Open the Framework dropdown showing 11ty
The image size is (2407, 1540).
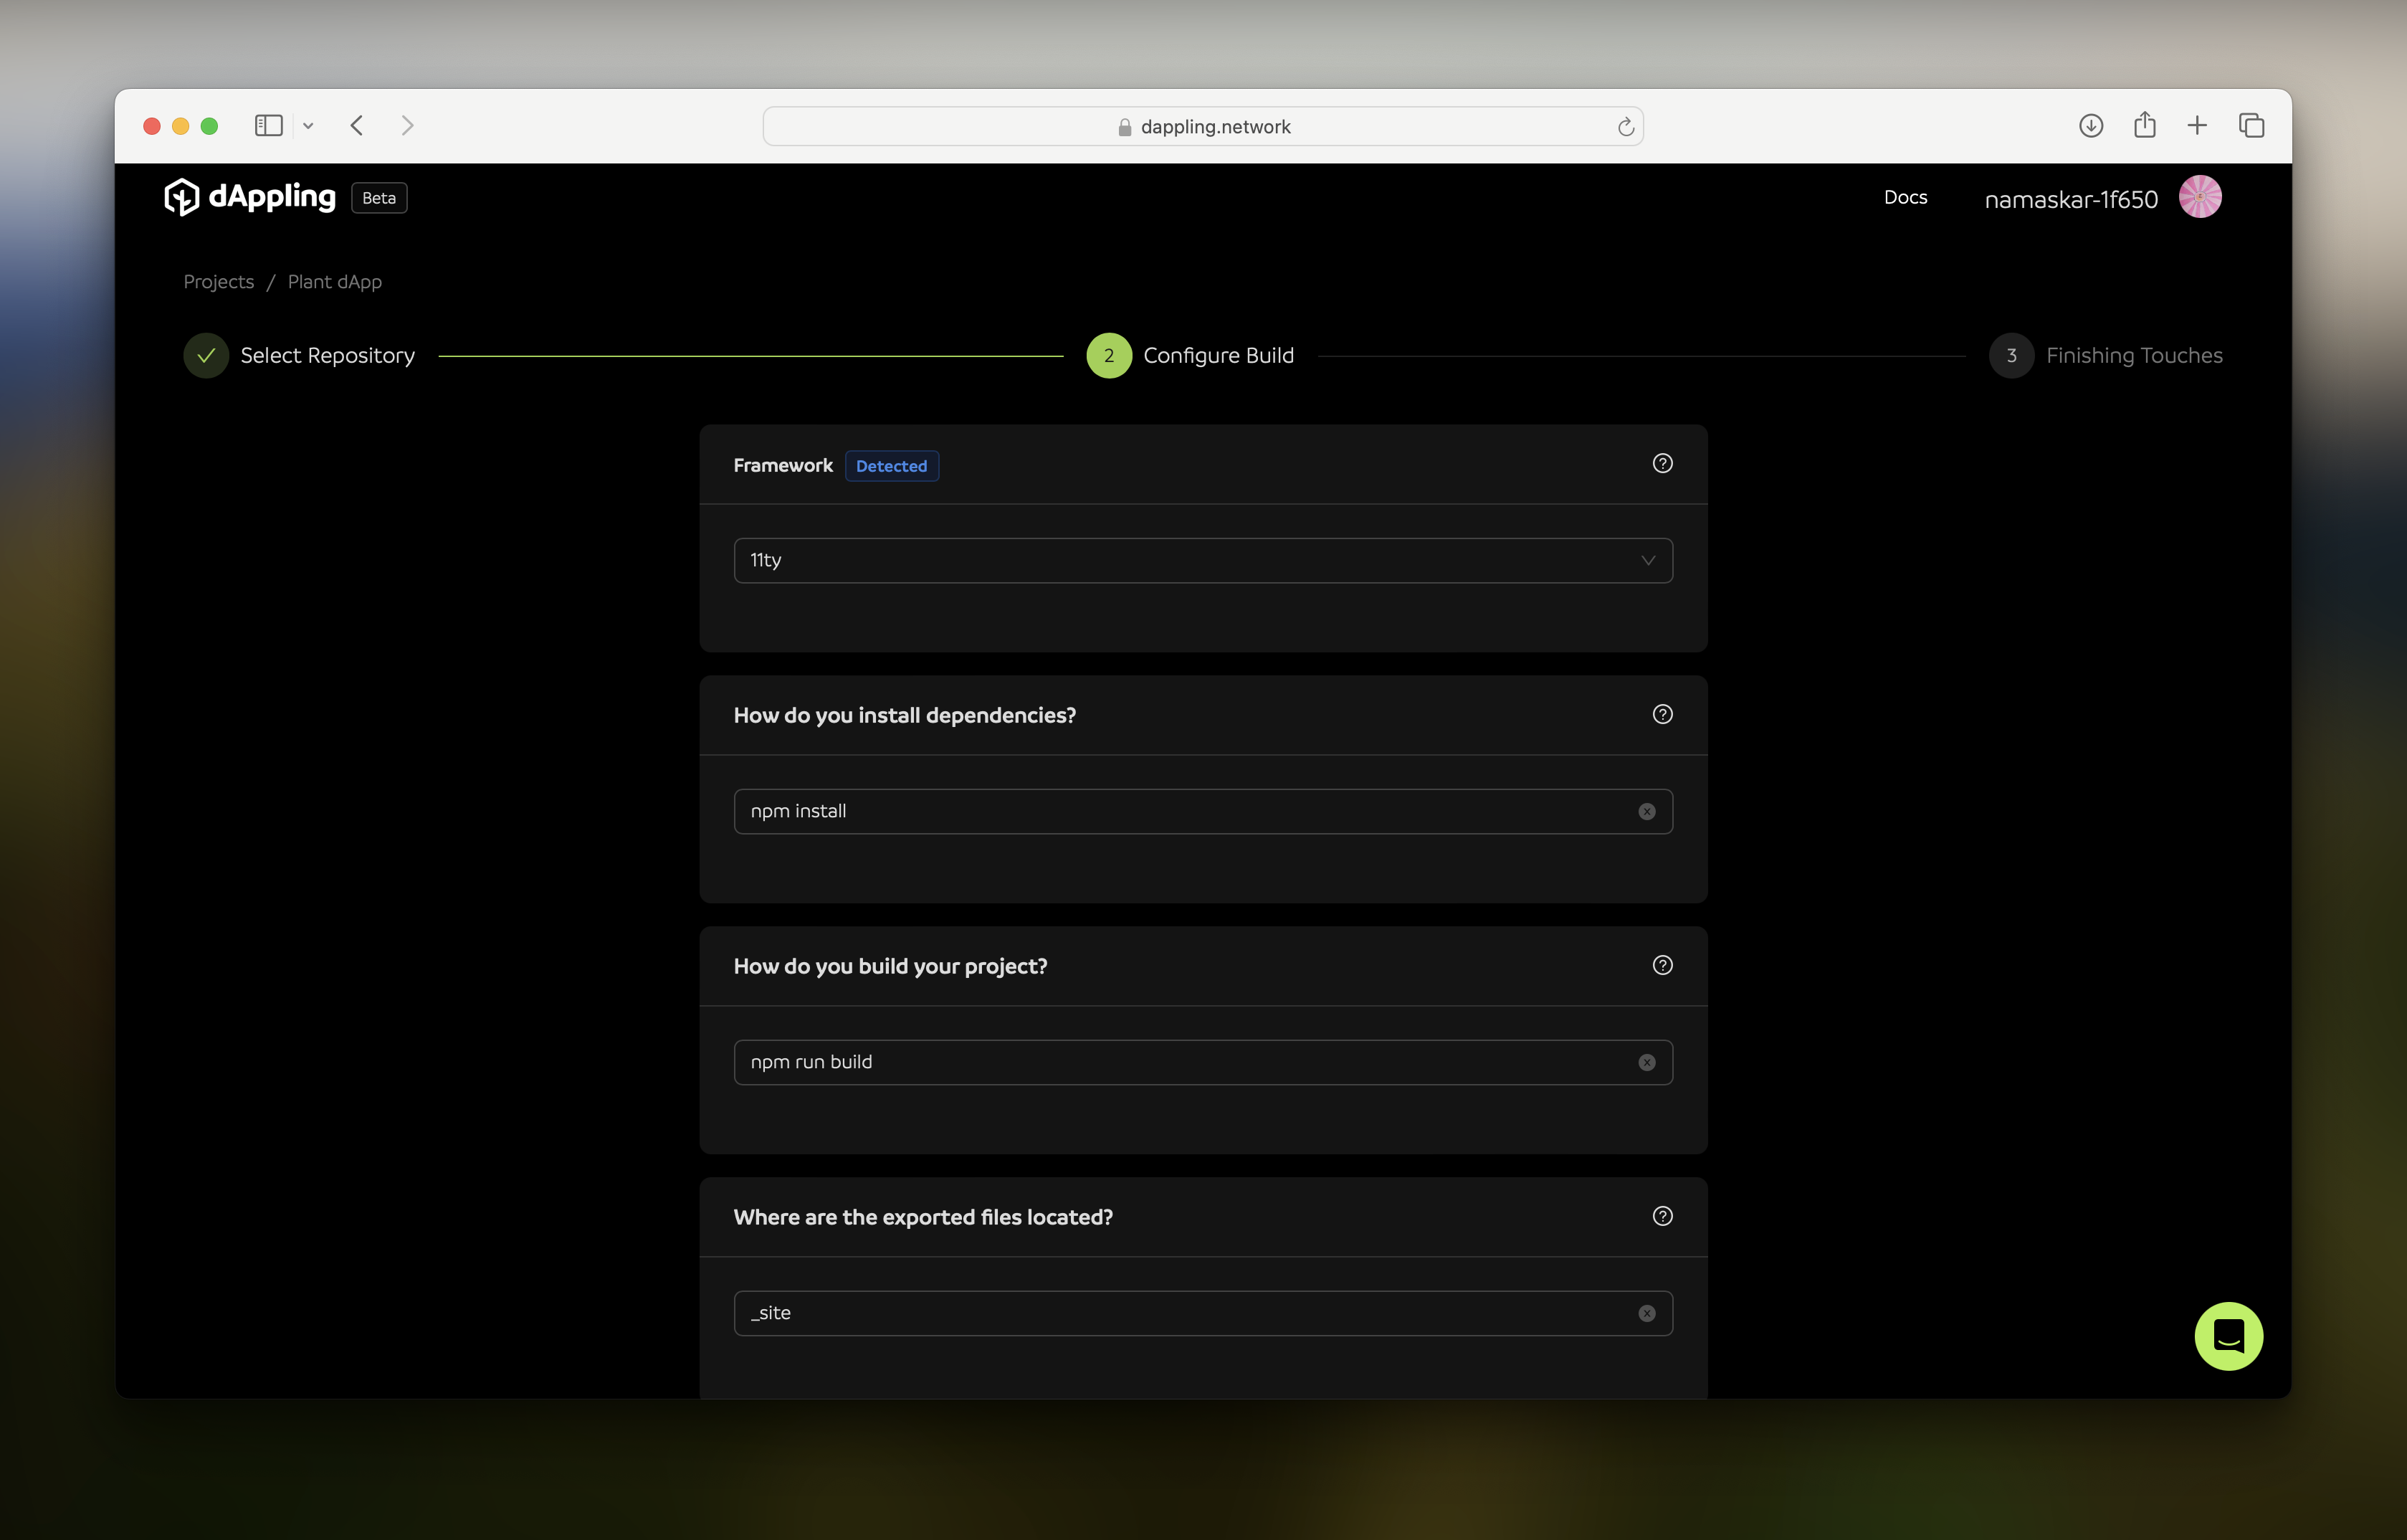coord(1203,559)
